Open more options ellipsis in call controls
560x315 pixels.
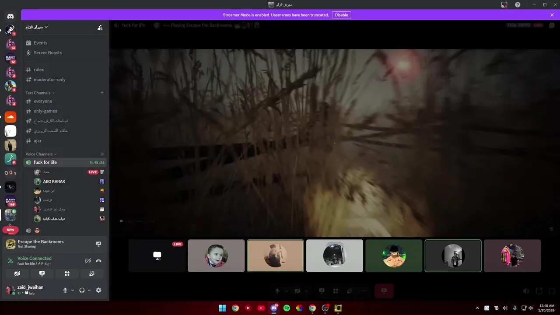pyautogui.click(x=364, y=291)
